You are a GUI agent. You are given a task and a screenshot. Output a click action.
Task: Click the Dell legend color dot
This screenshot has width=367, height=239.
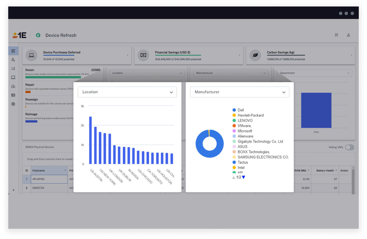234,110
